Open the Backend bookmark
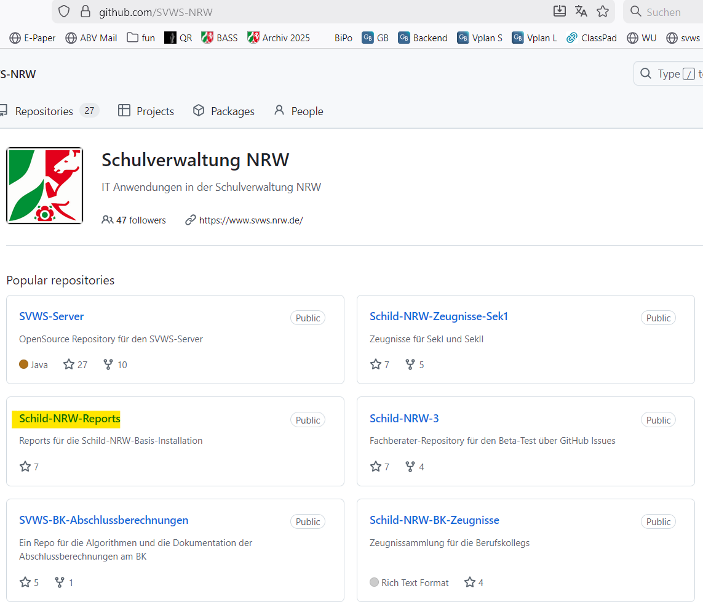Screen dimensions: 703x607 click(423, 38)
